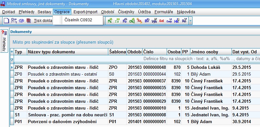Click the Dokumenty panel title

click(21, 32)
